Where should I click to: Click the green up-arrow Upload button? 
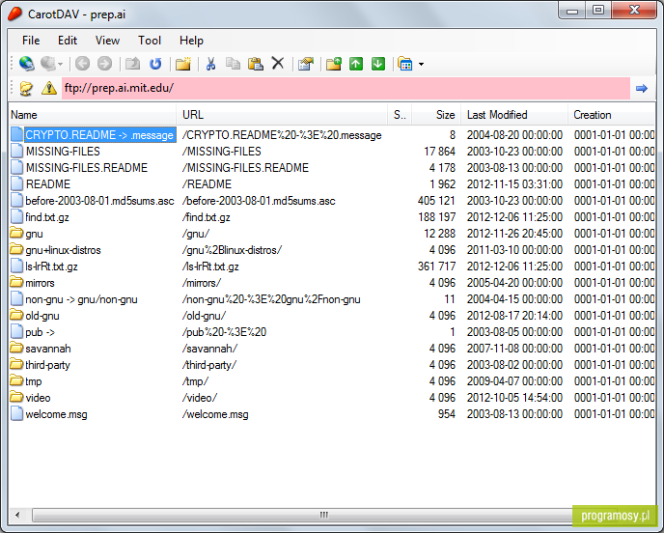point(356,64)
